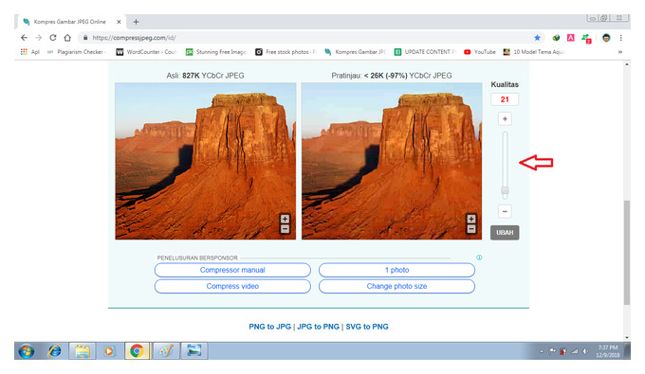Open the media player taskbar icon
Viewport: 645px width, 374px height.
[x=109, y=351]
